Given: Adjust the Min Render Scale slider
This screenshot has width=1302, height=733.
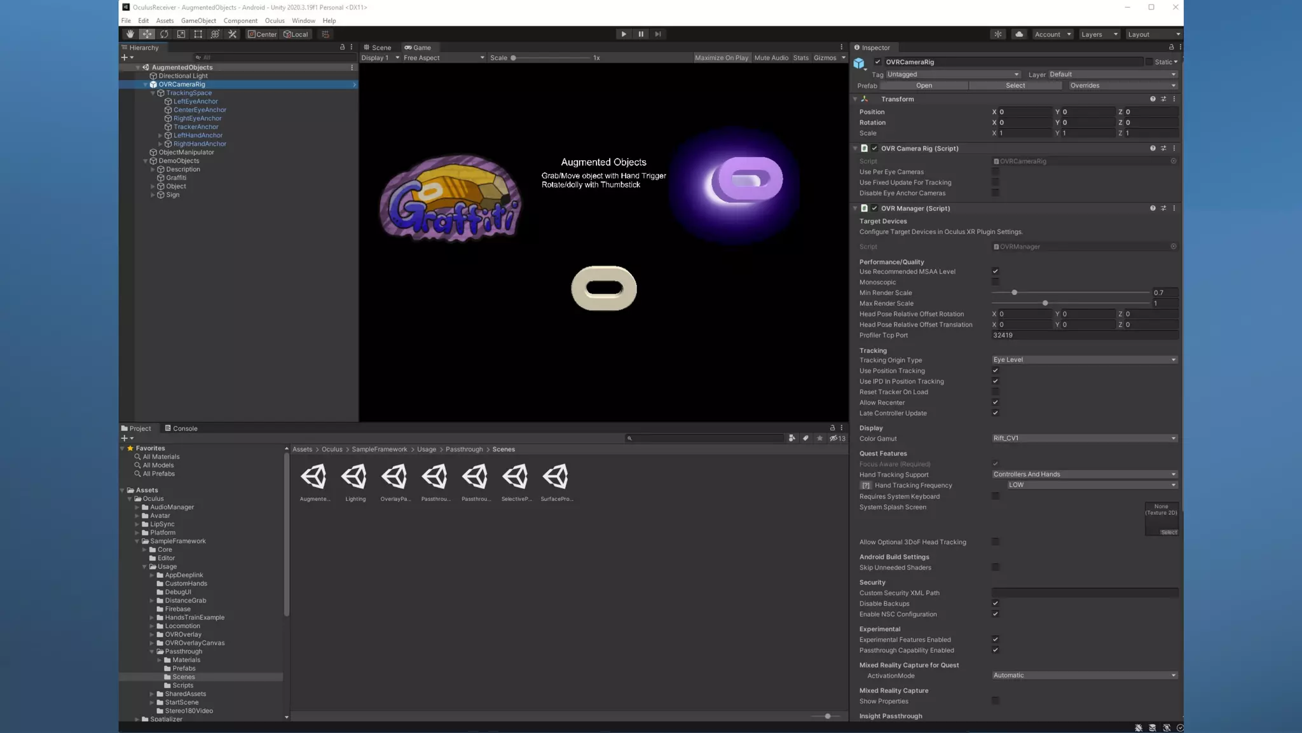Looking at the screenshot, I should [x=1014, y=293].
